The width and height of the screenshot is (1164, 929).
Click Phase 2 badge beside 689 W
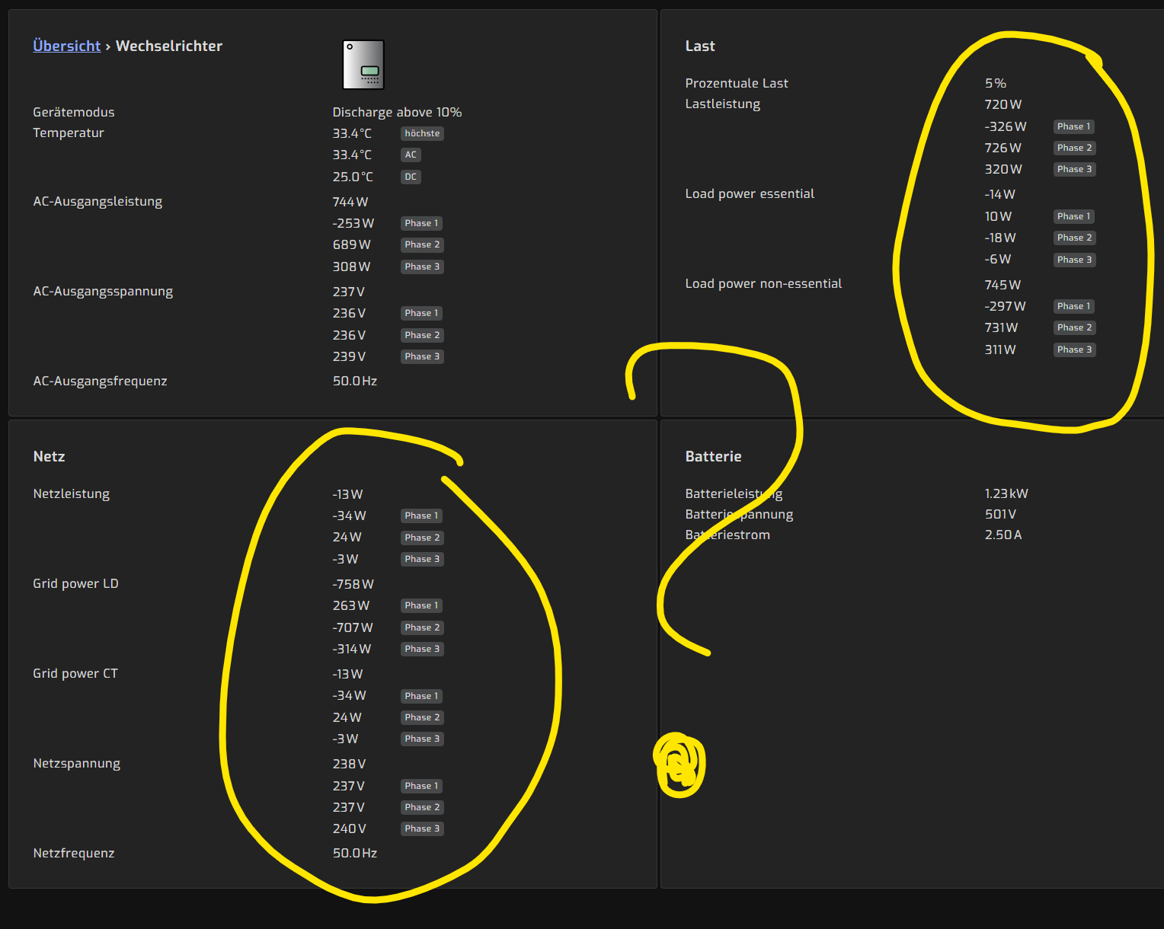click(x=422, y=244)
